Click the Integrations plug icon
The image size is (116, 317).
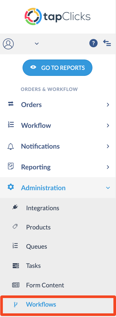click(x=15, y=207)
